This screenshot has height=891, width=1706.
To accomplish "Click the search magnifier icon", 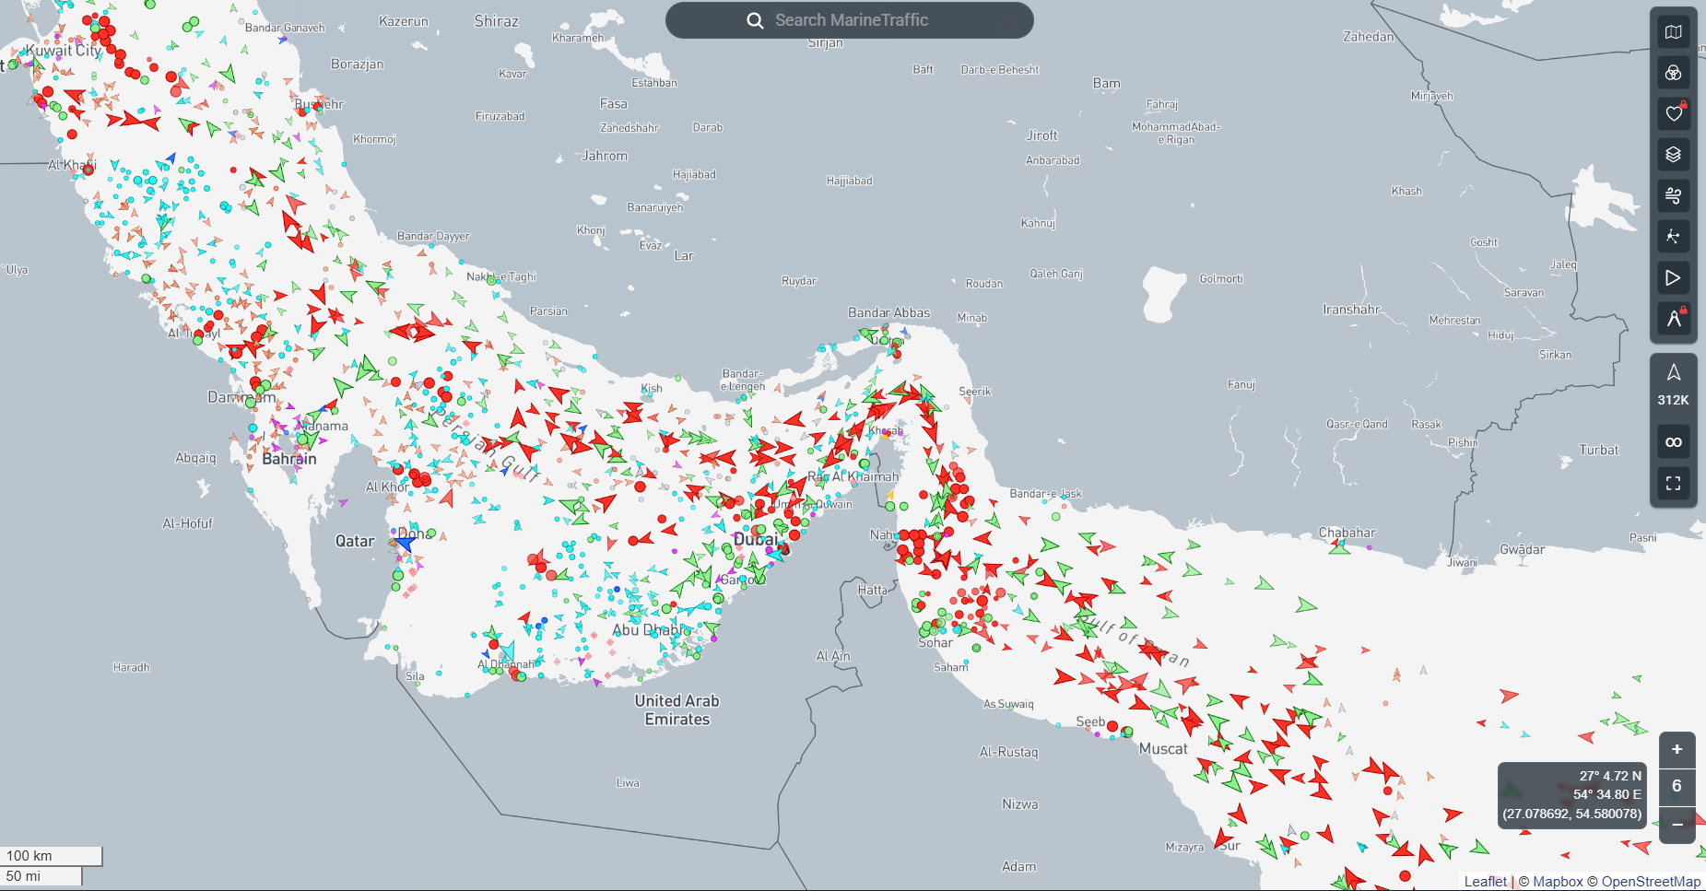I will coord(755,20).
